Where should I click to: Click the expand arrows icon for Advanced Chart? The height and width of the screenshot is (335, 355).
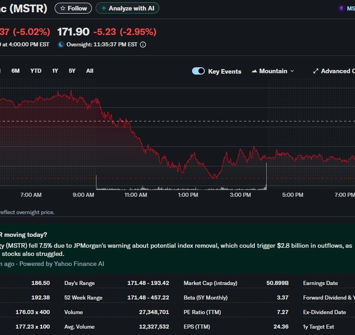click(315, 71)
